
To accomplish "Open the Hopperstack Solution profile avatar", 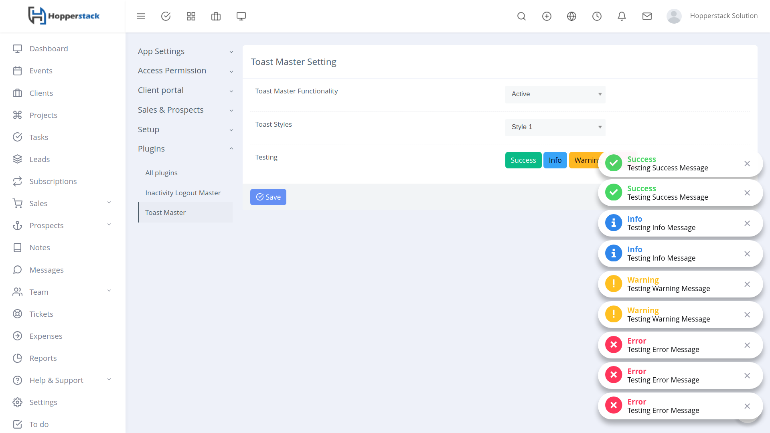I will [x=673, y=16].
